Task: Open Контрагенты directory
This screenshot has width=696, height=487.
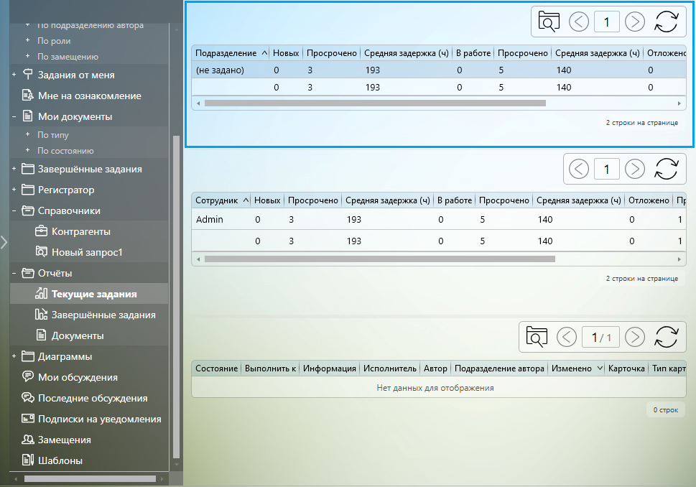Action: 80,232
